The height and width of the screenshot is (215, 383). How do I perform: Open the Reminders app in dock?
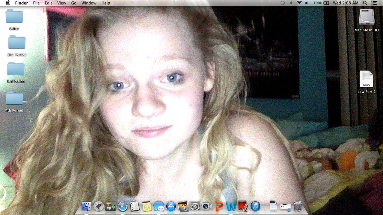pyautogui.click(x=135, y=206)
